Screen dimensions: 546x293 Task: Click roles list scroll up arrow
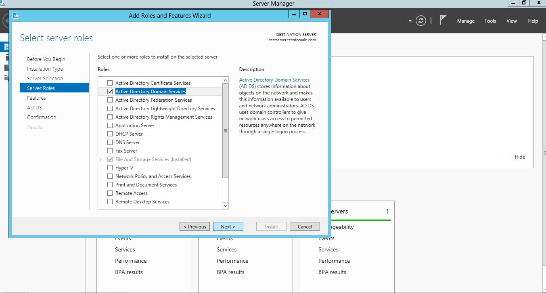click(226, 80)
